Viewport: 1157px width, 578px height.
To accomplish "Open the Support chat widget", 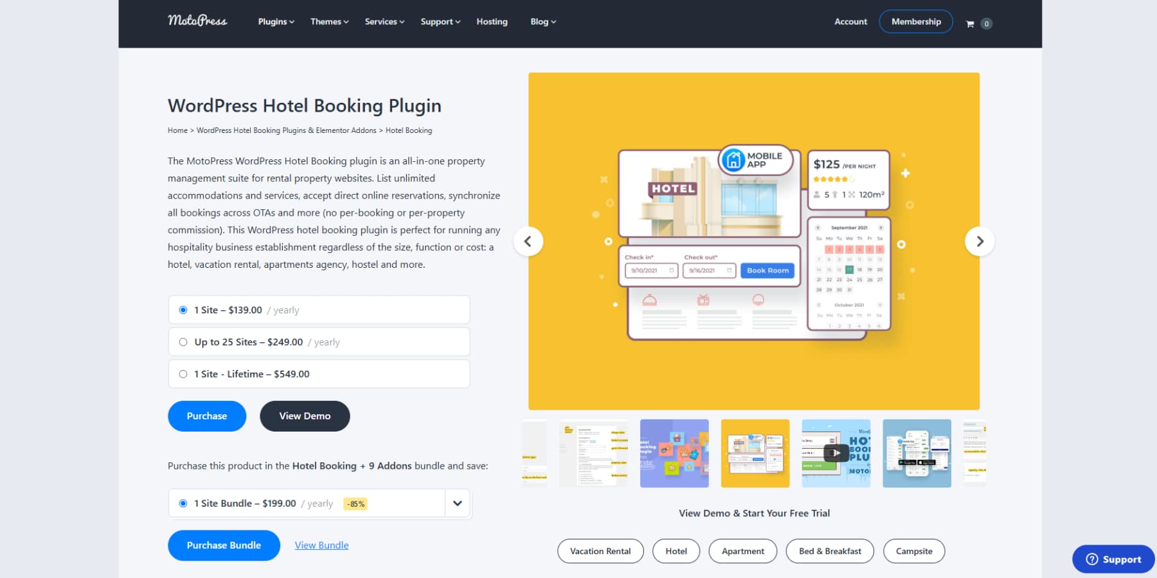I will [x=1113, y=559].
